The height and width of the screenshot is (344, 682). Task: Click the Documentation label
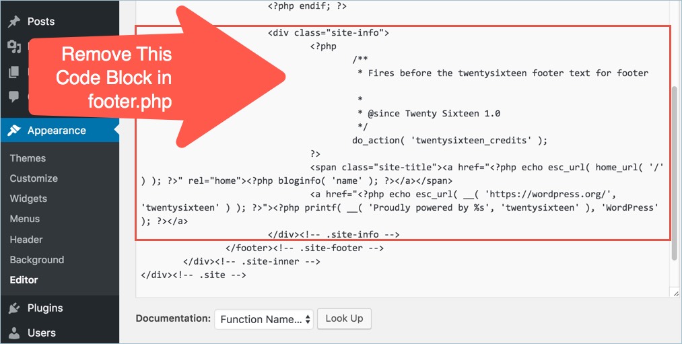[x=173, y=318]
